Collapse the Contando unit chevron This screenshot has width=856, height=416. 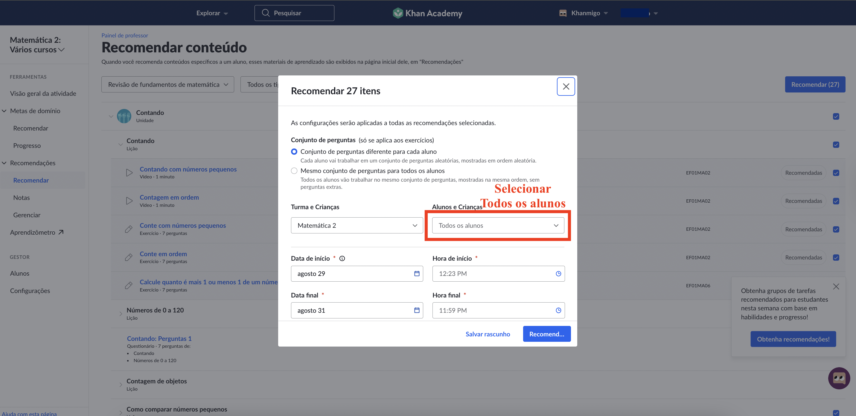point(111,116)
